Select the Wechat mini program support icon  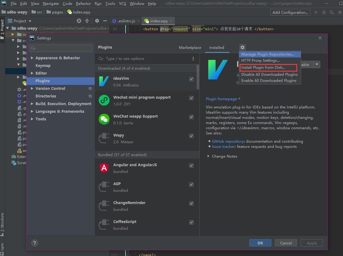[104, 101]
